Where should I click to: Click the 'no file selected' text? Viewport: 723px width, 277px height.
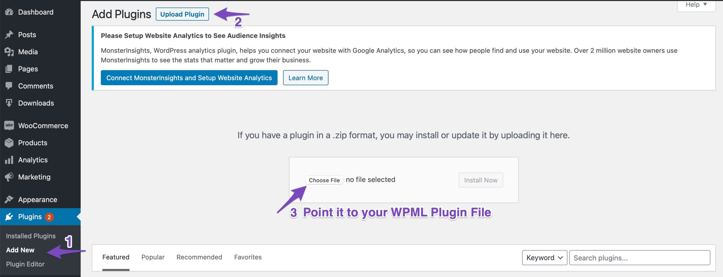tap(371, 180)
